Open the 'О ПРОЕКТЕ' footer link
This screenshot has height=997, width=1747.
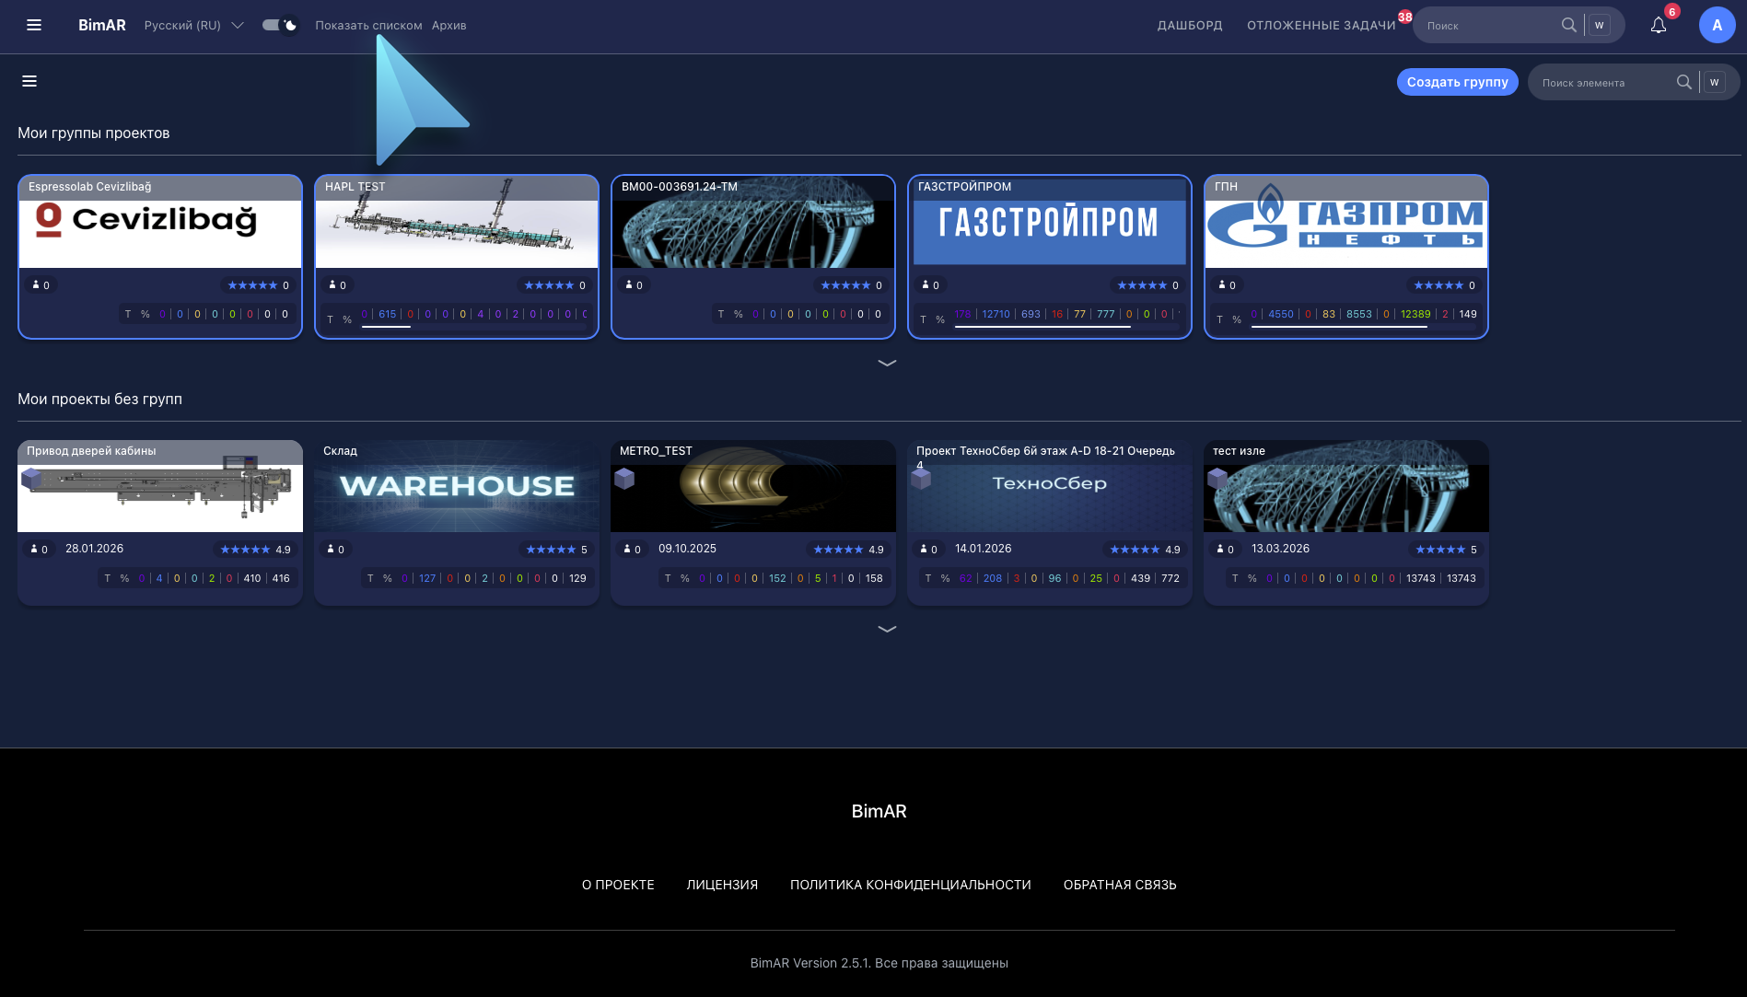[618, 885]
